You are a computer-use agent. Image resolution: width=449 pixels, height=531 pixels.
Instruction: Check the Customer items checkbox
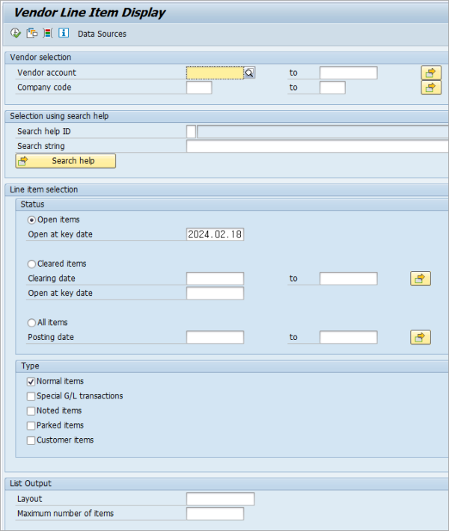pos(31,440)
